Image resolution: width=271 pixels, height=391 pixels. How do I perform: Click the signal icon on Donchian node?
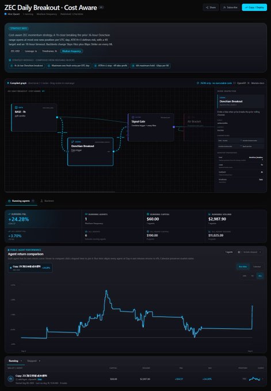click(x=72, y=141)
